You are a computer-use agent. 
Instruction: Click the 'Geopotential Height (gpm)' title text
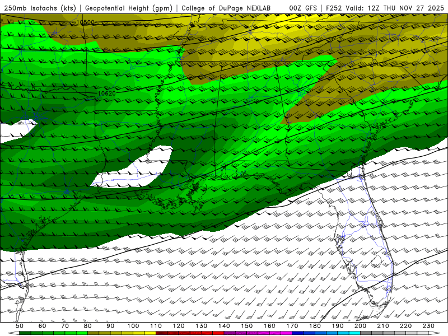coord(129,8)
